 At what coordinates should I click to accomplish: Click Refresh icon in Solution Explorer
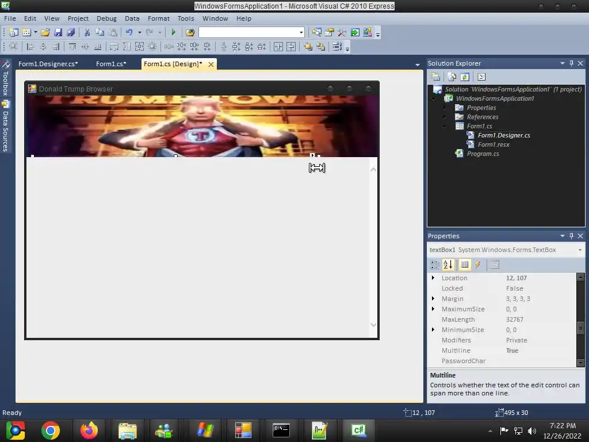point(465,77)
